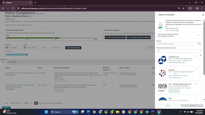
Task: Click provider list scroll-up arrow
Action: pos(200,55)
